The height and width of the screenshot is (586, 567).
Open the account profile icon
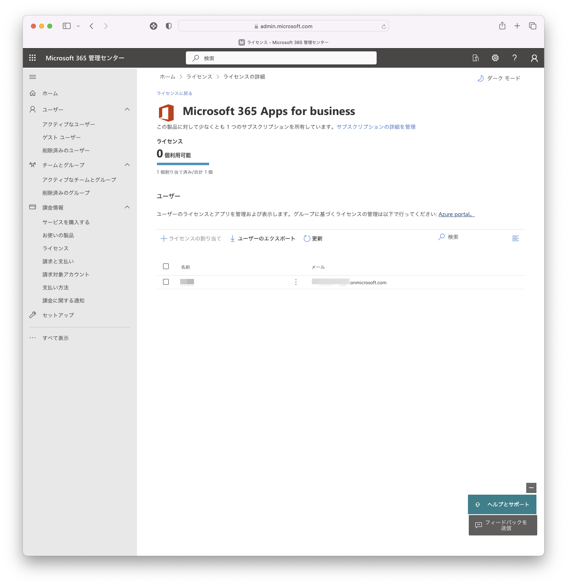(534, 58)
